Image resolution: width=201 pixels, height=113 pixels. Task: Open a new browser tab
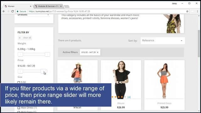[x=67, y=6]
